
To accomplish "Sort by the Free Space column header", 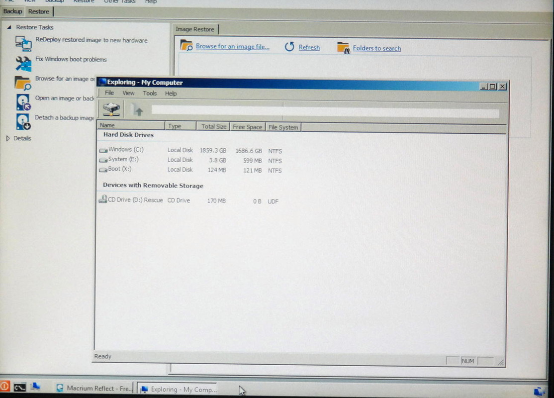I will tap(247, 127).
